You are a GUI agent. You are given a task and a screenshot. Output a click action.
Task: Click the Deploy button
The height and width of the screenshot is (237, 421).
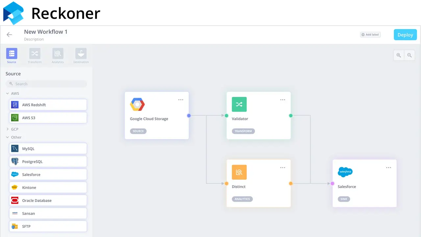[x=405, y=35]
